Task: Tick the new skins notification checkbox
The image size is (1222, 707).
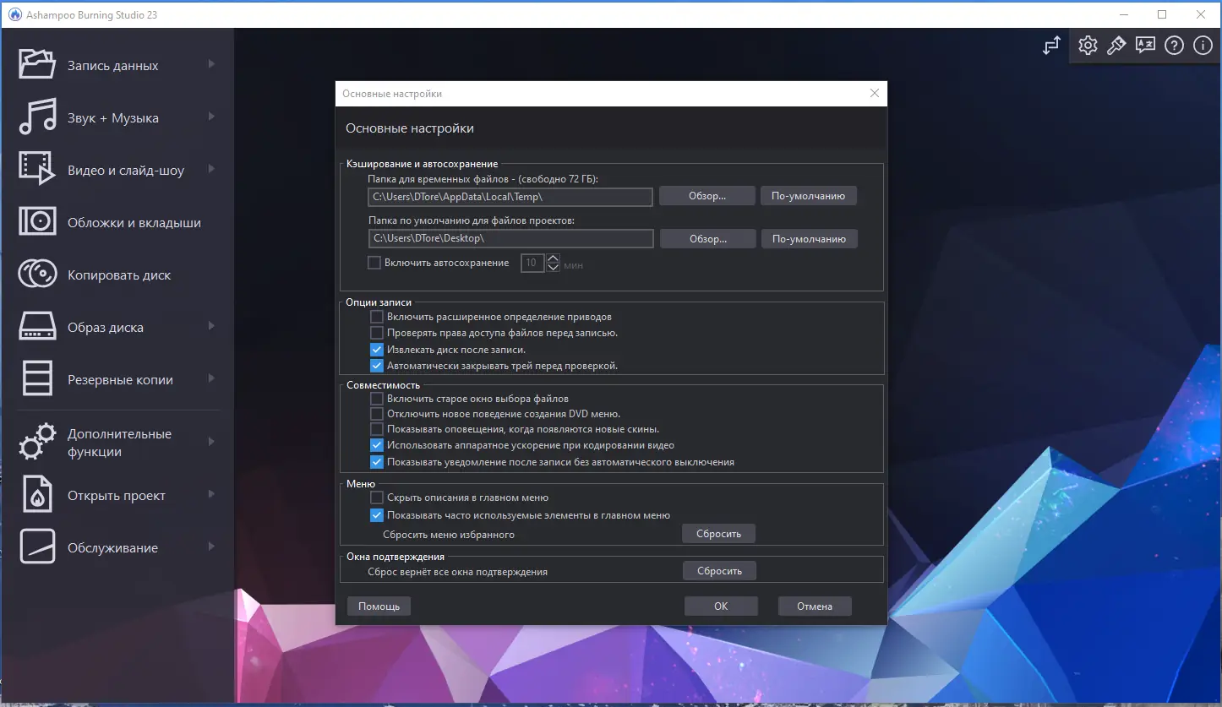Action: click(377, 429)
